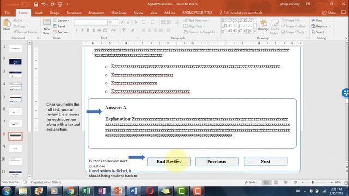Apply Bold formatting
349x196 pixels.
[x=76, y=30]
